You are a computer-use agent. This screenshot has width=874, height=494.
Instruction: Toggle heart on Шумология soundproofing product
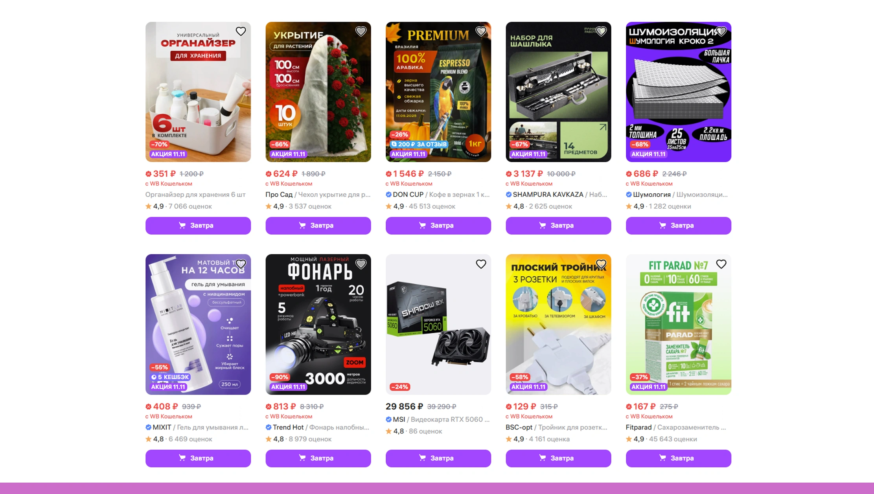click(x=721, y=31)
